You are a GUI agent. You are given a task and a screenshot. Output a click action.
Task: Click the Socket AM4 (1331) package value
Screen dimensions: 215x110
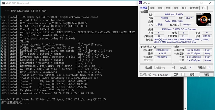coord(174,21)
